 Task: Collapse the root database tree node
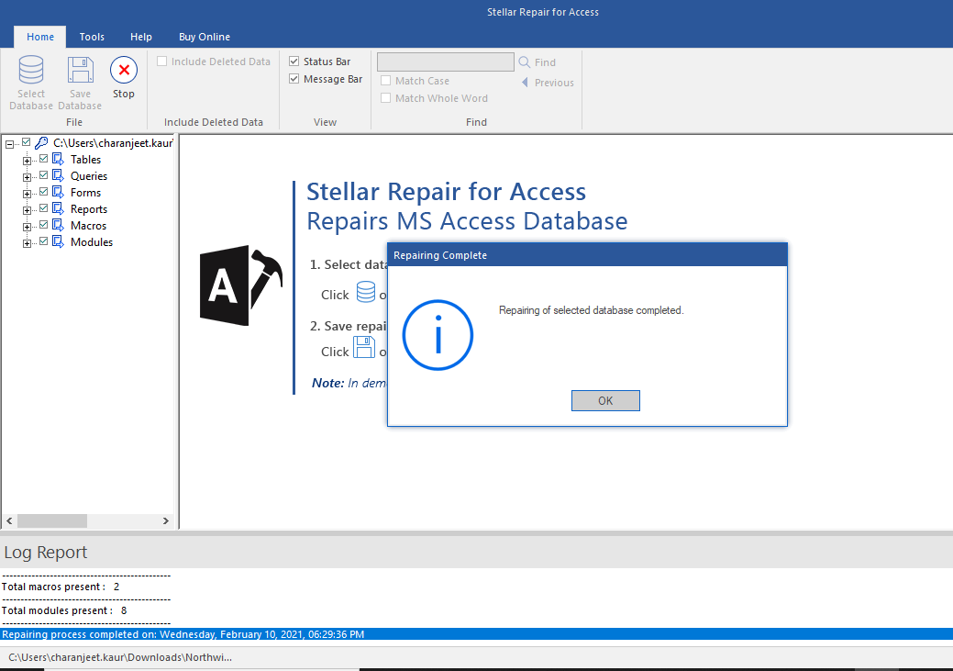click(10, 145)
